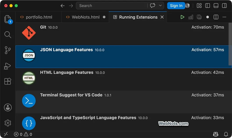Click the unsaved dot on WebNots.html tab

pyautogui.click(x=104, y=17)
